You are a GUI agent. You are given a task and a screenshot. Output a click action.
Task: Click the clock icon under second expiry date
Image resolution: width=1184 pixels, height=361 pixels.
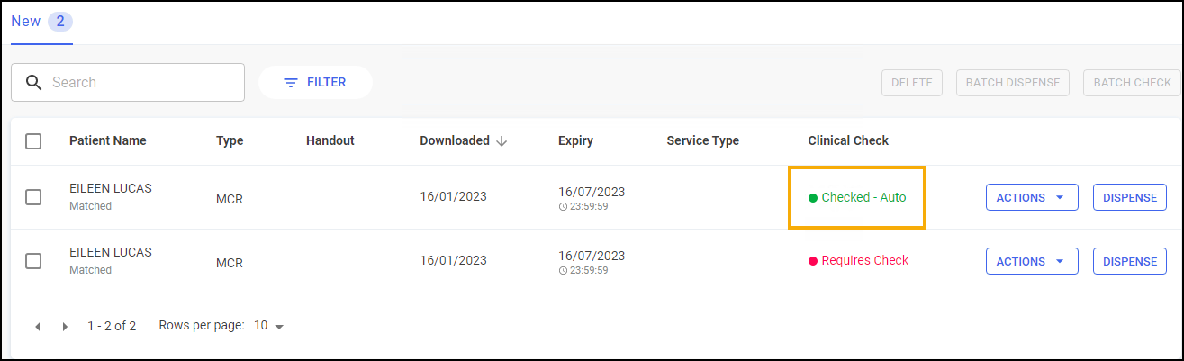pyautogui.click(x=563, y=270)
